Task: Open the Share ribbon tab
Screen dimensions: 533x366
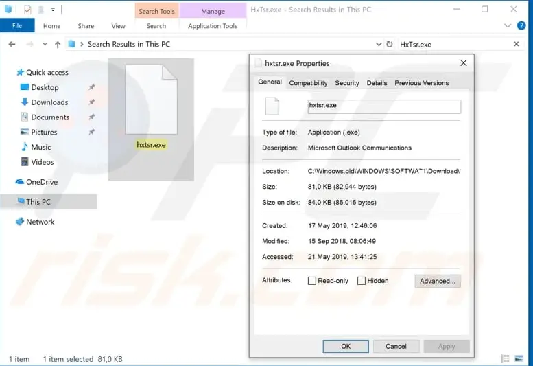Action: coord(86,26)
